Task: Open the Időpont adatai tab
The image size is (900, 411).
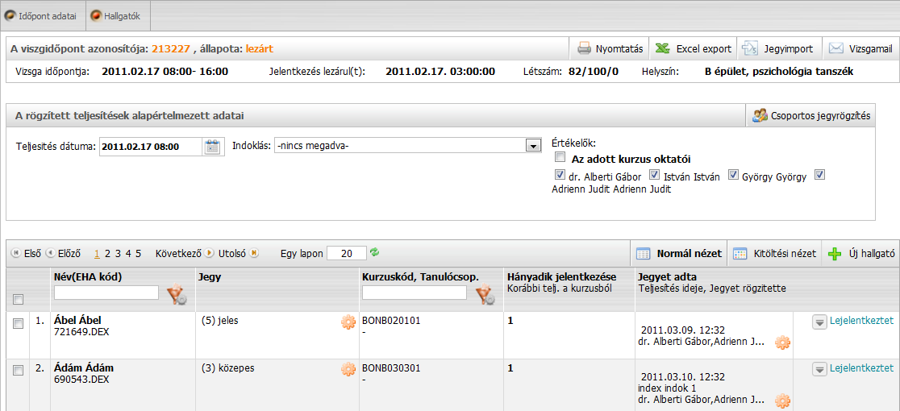Action: pos(43,16)
